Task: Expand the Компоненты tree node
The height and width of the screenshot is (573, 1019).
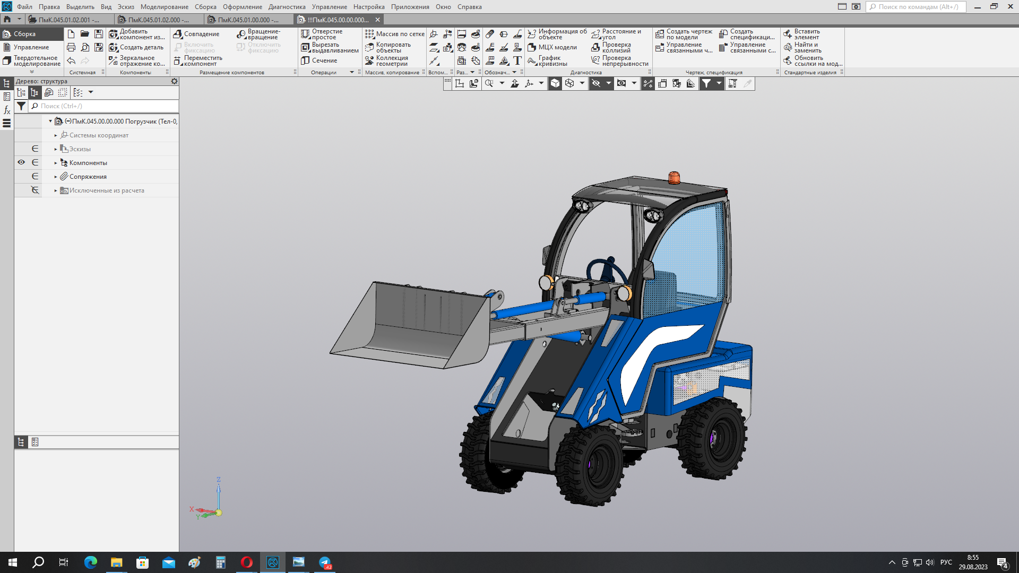Action: click(x=56, y=163)
